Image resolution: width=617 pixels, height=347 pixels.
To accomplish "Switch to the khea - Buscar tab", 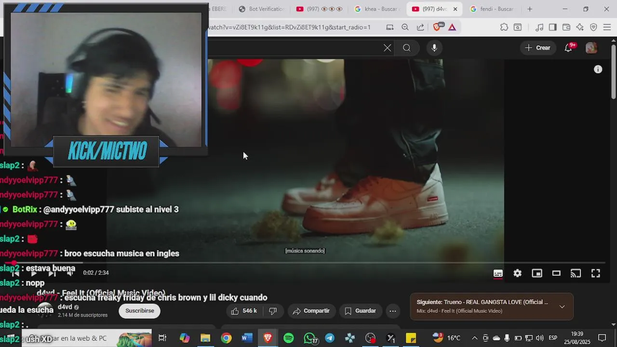I will coord(376,9).
